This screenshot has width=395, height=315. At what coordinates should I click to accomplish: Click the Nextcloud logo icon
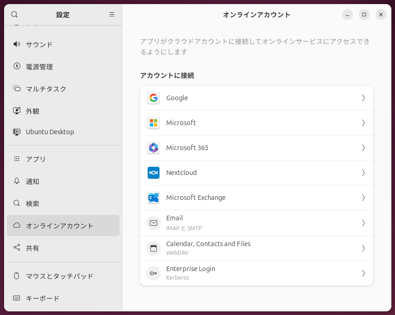(x=154, y=173)
